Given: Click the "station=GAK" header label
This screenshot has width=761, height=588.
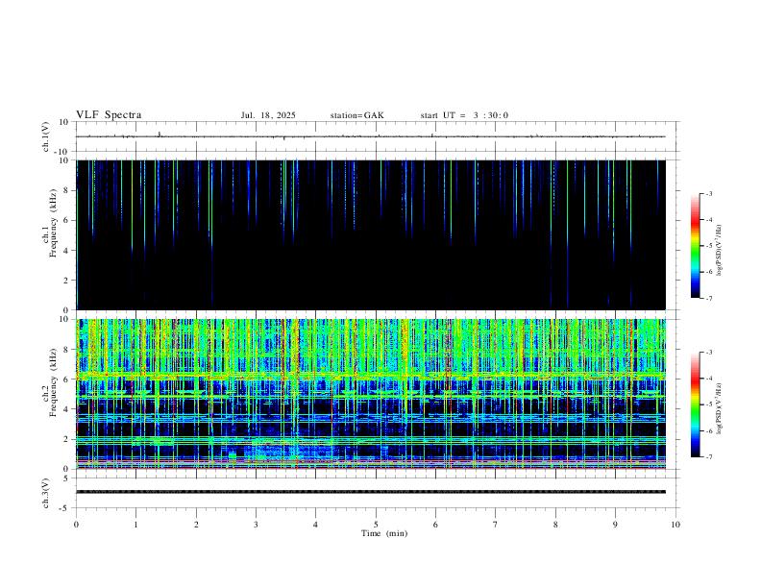Looking at the screenshot, I should (356, 115).
